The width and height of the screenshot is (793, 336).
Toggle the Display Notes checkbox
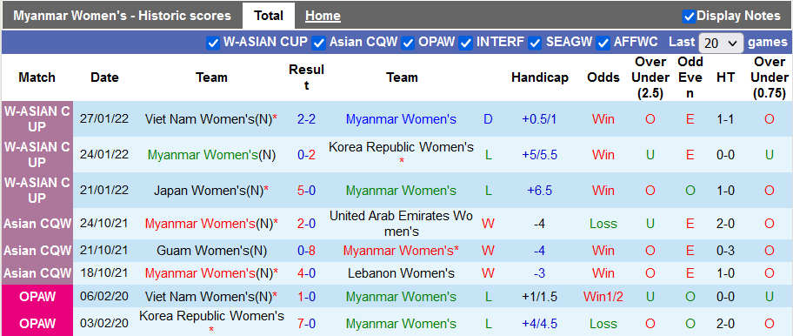point(689,17)
